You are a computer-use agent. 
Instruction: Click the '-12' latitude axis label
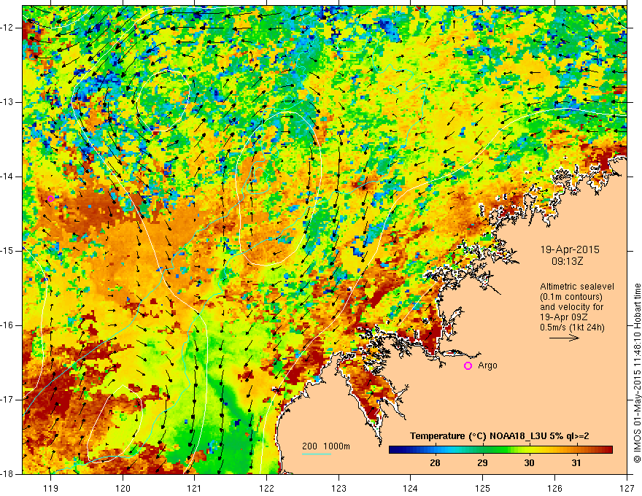pos(8,28)
